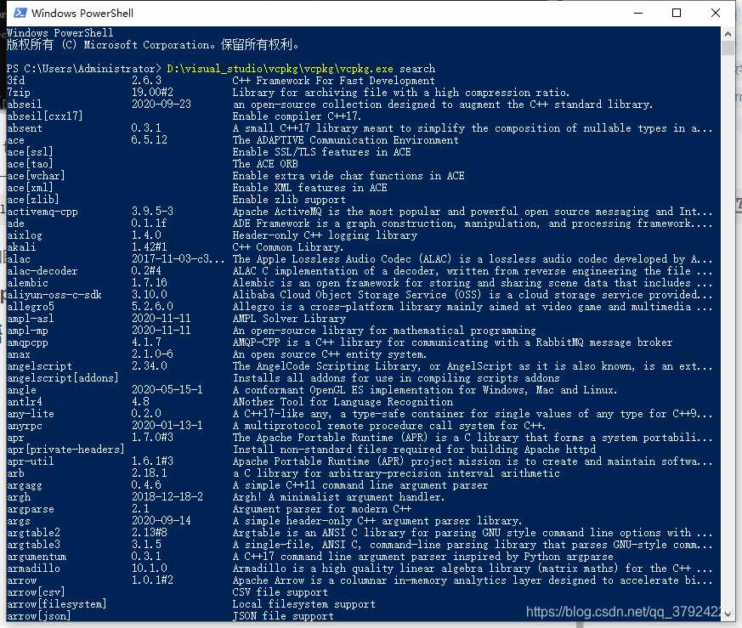Click the 'ace[zlib]' feature entry
This screenshot has height=628, width=742.
coord(32,199)
